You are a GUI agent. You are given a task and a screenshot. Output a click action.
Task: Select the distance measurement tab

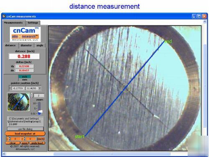(x=10, y=45)
